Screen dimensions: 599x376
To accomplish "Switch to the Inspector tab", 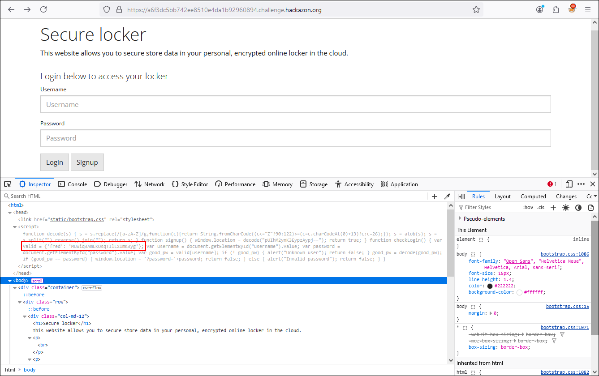I will click(35, 184).
